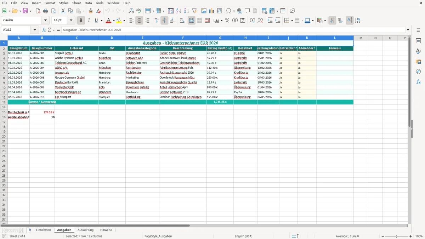The height and width of the screenshot is (239, 425).
Task: Toggle Italic formatting
Action: [x=89, y=21]
